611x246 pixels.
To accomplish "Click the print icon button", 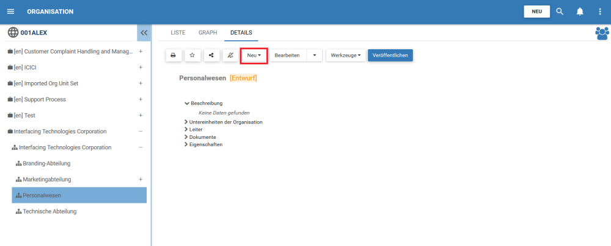I will click(174, 55).
